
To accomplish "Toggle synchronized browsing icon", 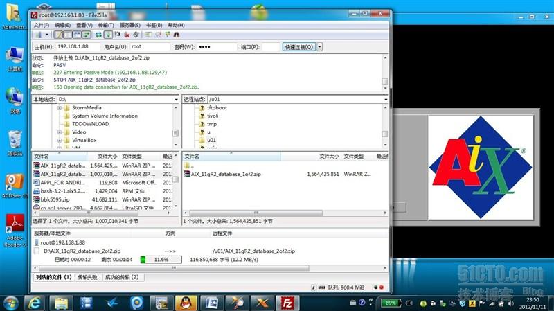I will (167, 35).
